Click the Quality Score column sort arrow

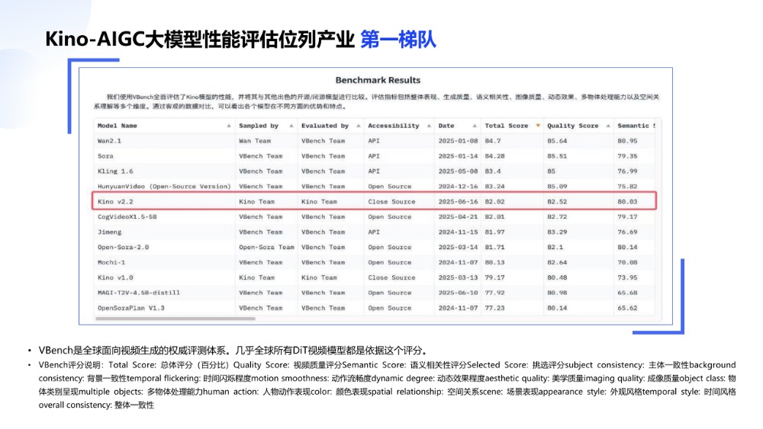[608, 126]
